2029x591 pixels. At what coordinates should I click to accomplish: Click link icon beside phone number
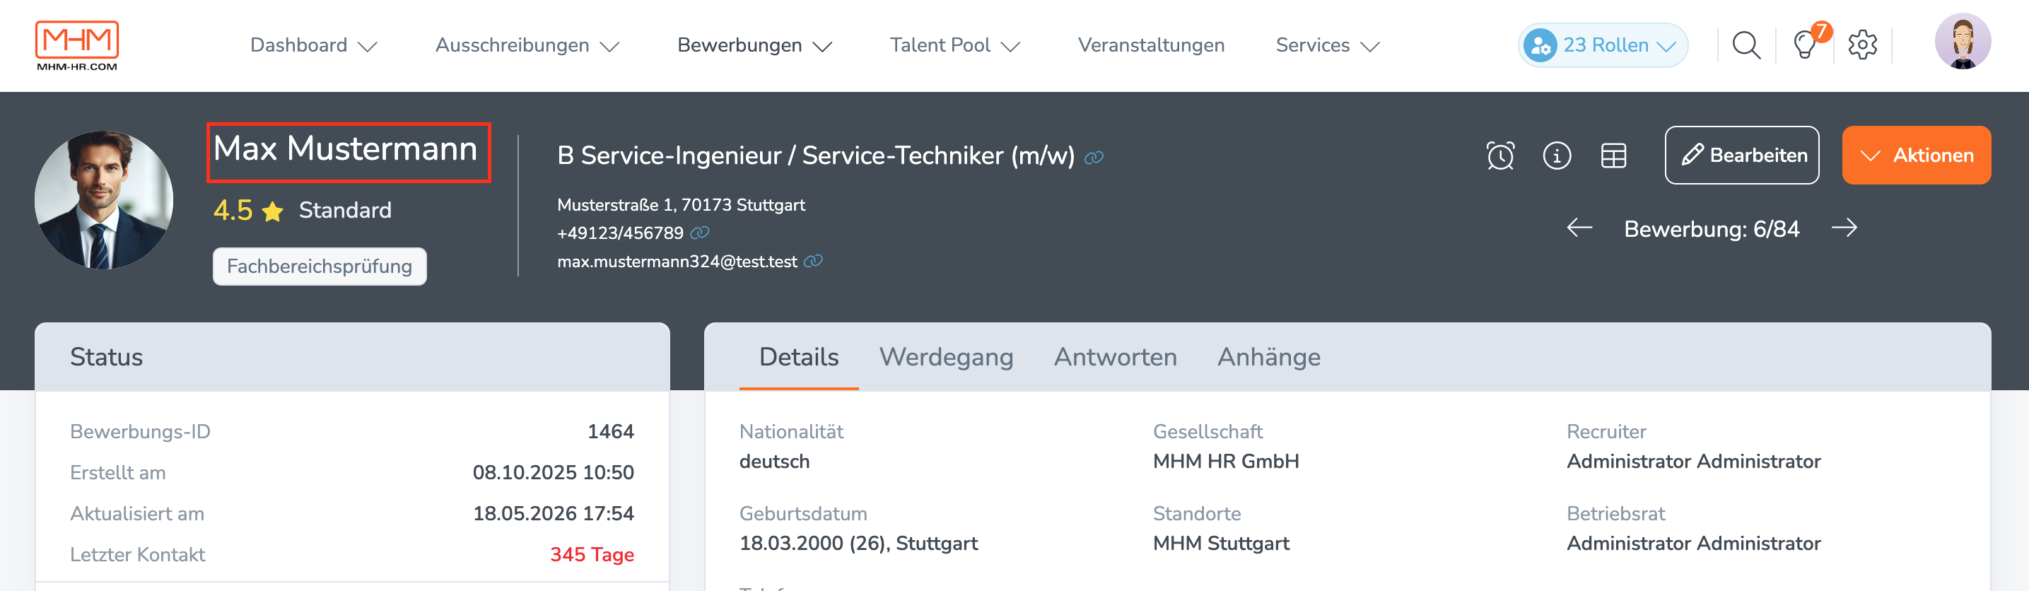(x=699, y=233)
